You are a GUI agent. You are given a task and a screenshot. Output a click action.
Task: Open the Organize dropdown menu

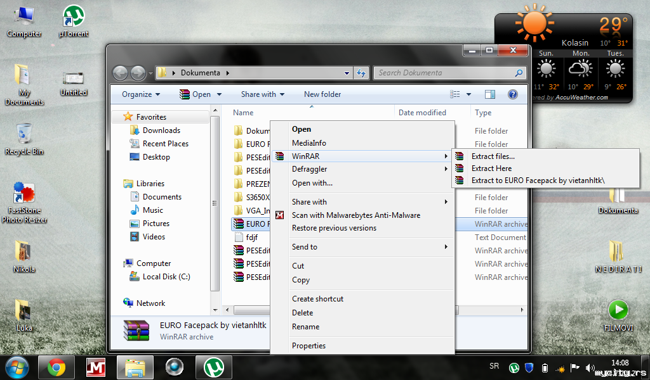click(x=141, y=94)
